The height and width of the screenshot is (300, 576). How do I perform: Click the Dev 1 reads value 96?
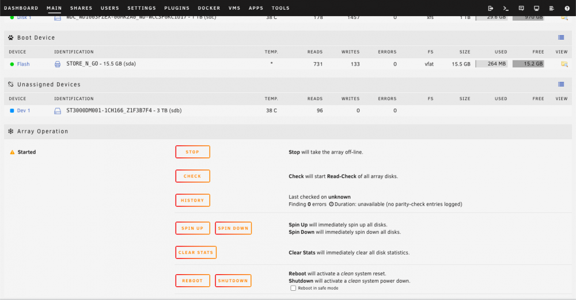320,110
